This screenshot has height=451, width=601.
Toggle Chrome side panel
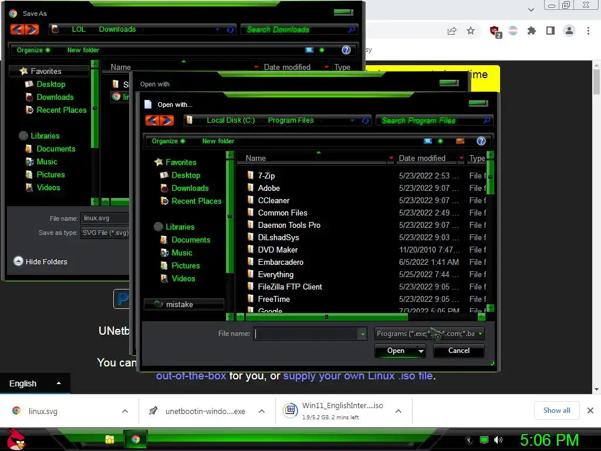(551, 31)
